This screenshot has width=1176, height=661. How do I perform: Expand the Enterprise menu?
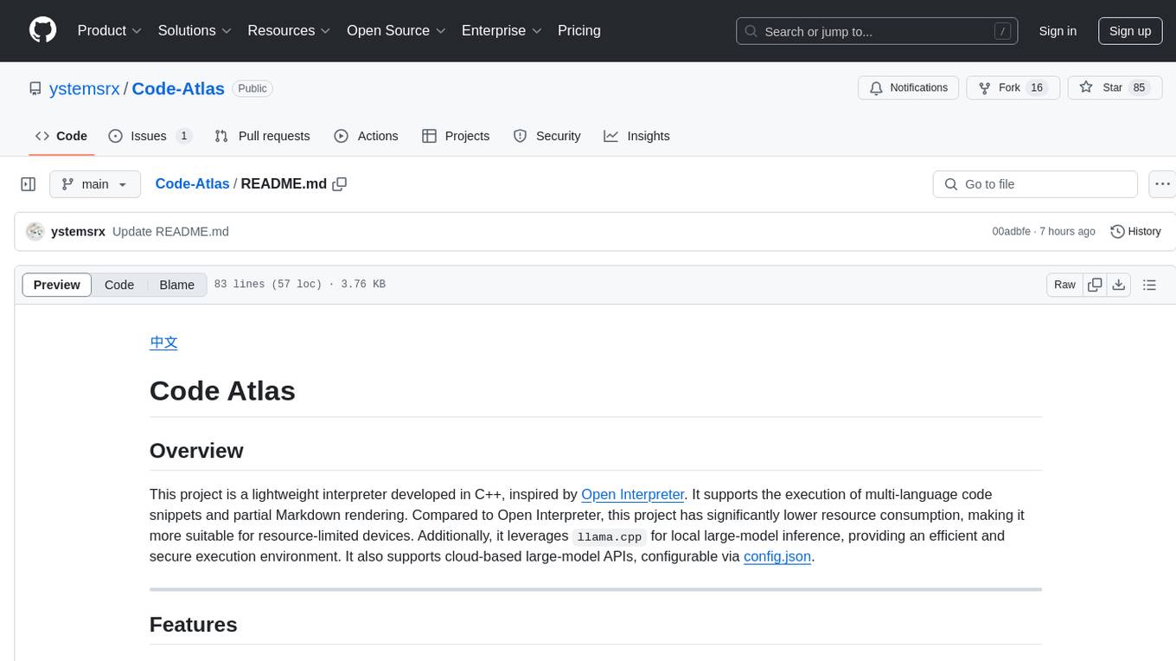point(502,30)
